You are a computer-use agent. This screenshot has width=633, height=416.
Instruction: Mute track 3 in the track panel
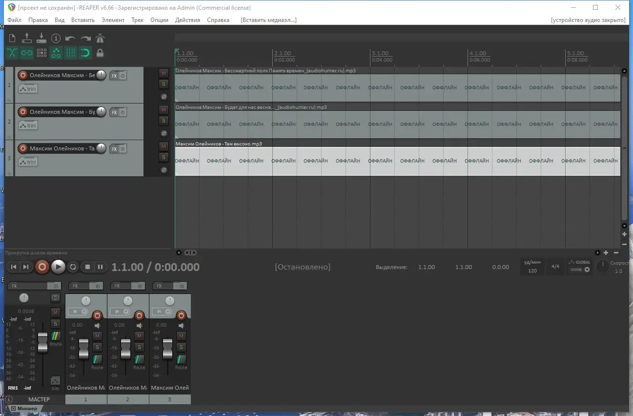click(163, 146)
